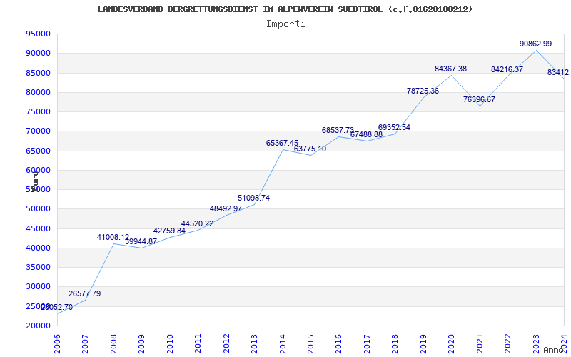Image resolution: width=571 pixels, height=357 pixels.
Task: Select the 90000 y-axis tick
Action: (x=38, y=53)
